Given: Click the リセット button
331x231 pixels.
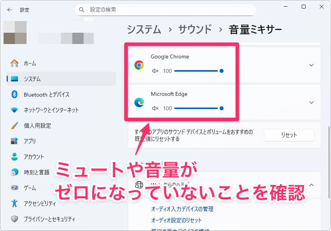Looking at the screenshot, I should [289, 135].
